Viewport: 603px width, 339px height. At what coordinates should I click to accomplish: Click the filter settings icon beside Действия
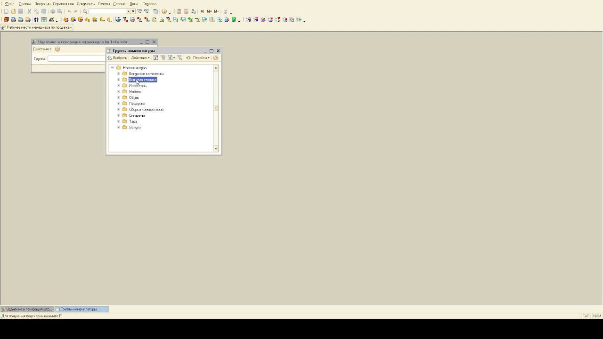[155, 58]
